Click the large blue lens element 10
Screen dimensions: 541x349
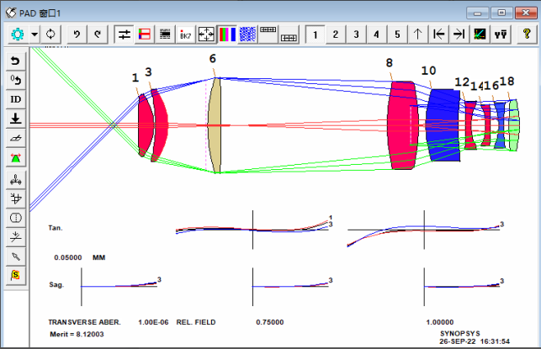[x=443, y=125]
